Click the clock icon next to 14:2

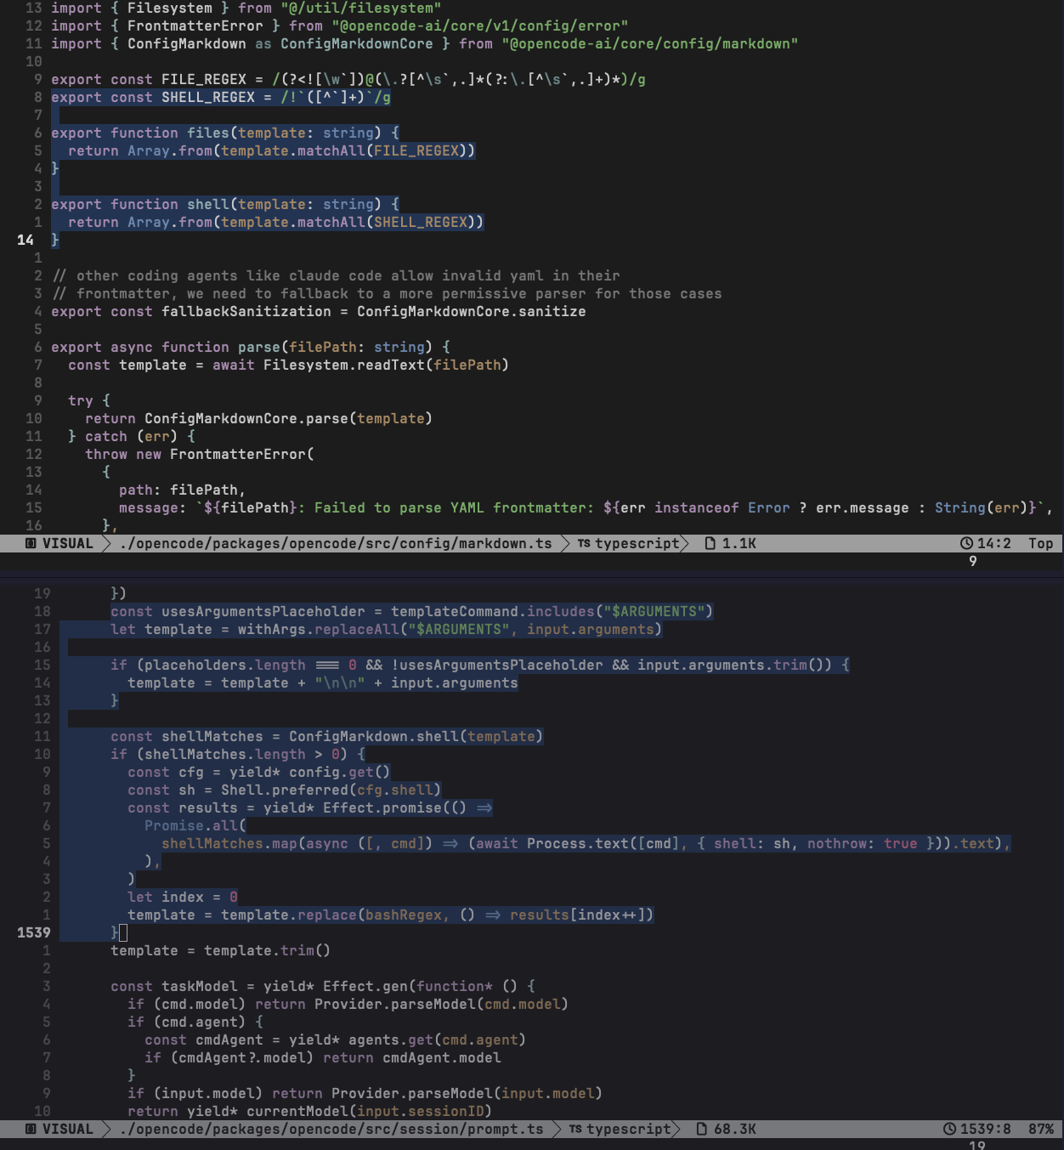tap(966, 543)
